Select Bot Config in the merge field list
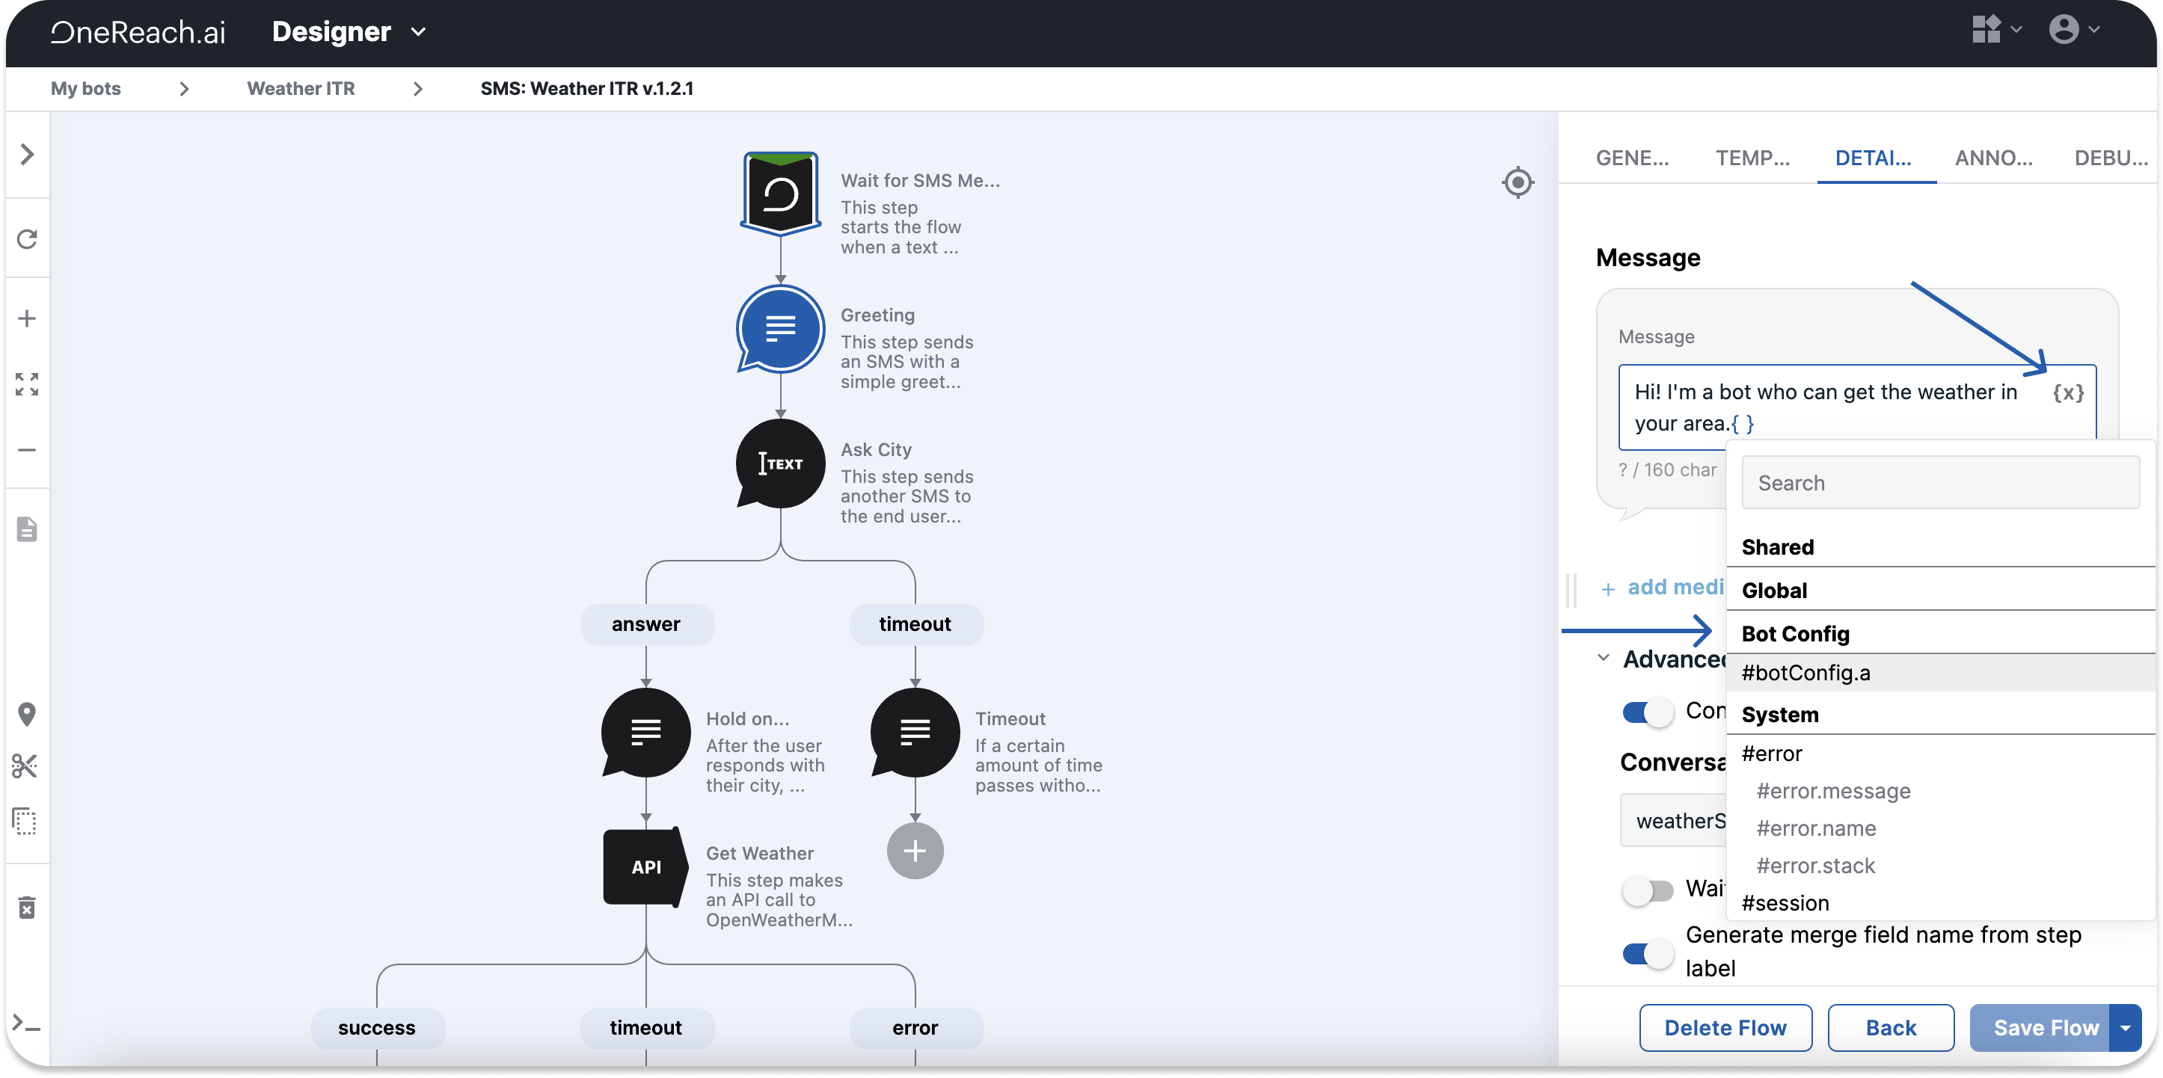The image size is (2163, 1078). [1794, 633]
